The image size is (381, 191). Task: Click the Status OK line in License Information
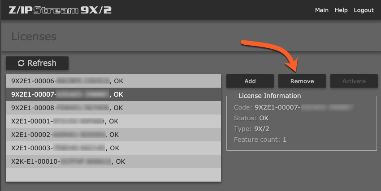(251, 118)
